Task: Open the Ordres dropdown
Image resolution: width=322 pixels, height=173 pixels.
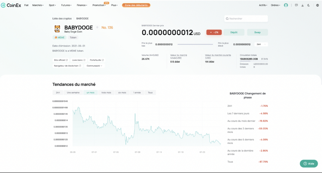Action: [x=275, y=5]
